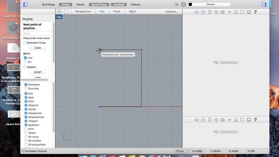Open monitor icon in upper inspector
The width and height of the screenshot is (279, 157).
[249, 12]
